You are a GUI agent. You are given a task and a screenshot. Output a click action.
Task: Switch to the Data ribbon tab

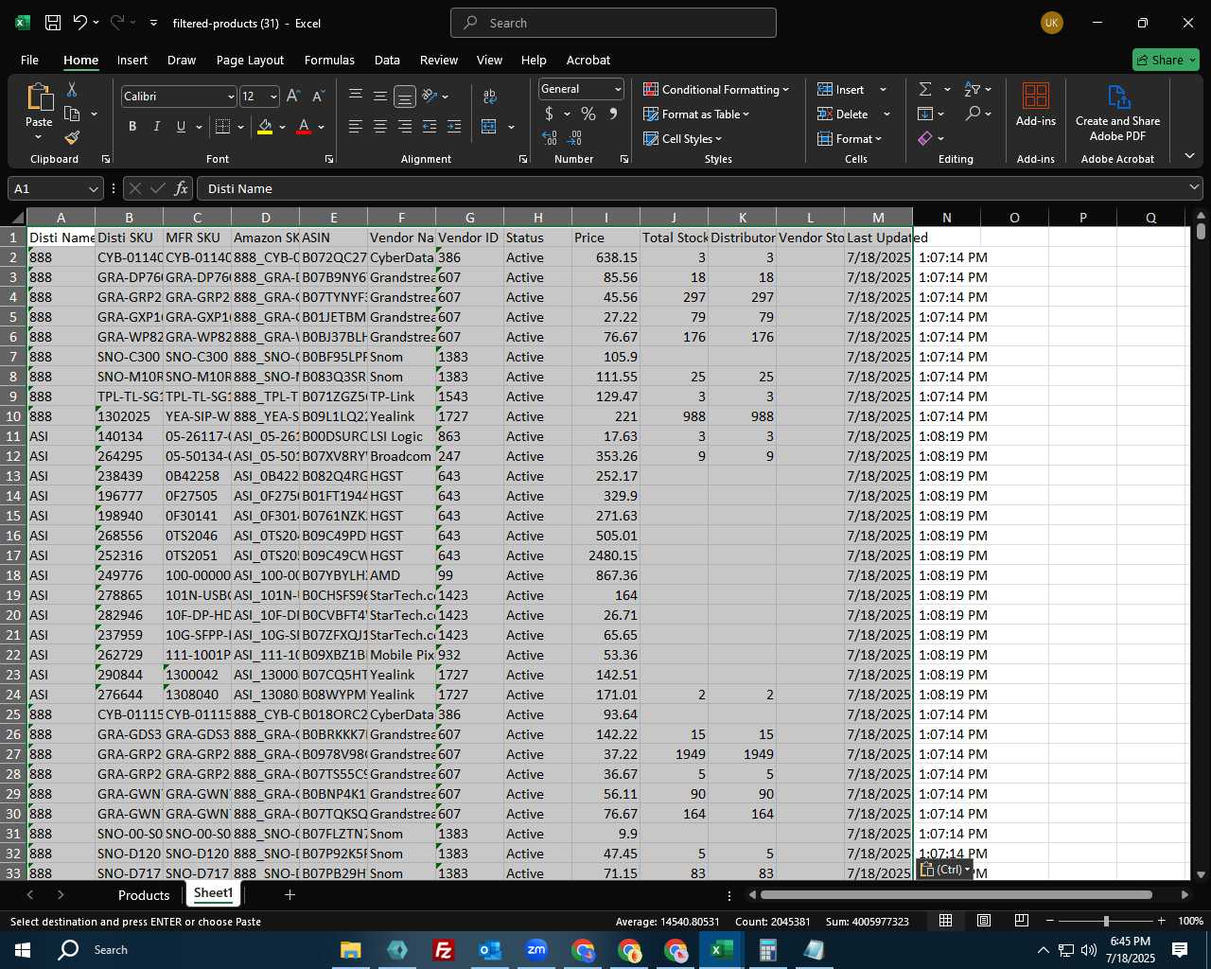[387, 60]
